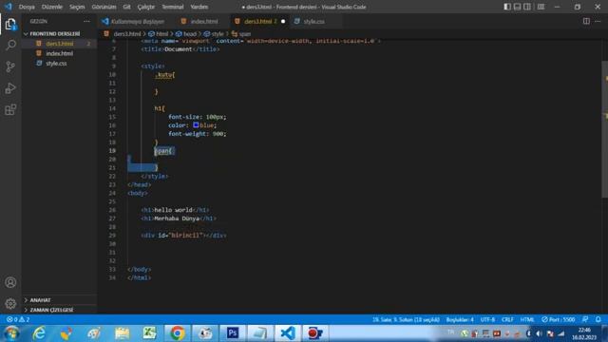Change language mode via HTML status
The width and height of the screenshot is (608, 342).
tap(527, 319)
